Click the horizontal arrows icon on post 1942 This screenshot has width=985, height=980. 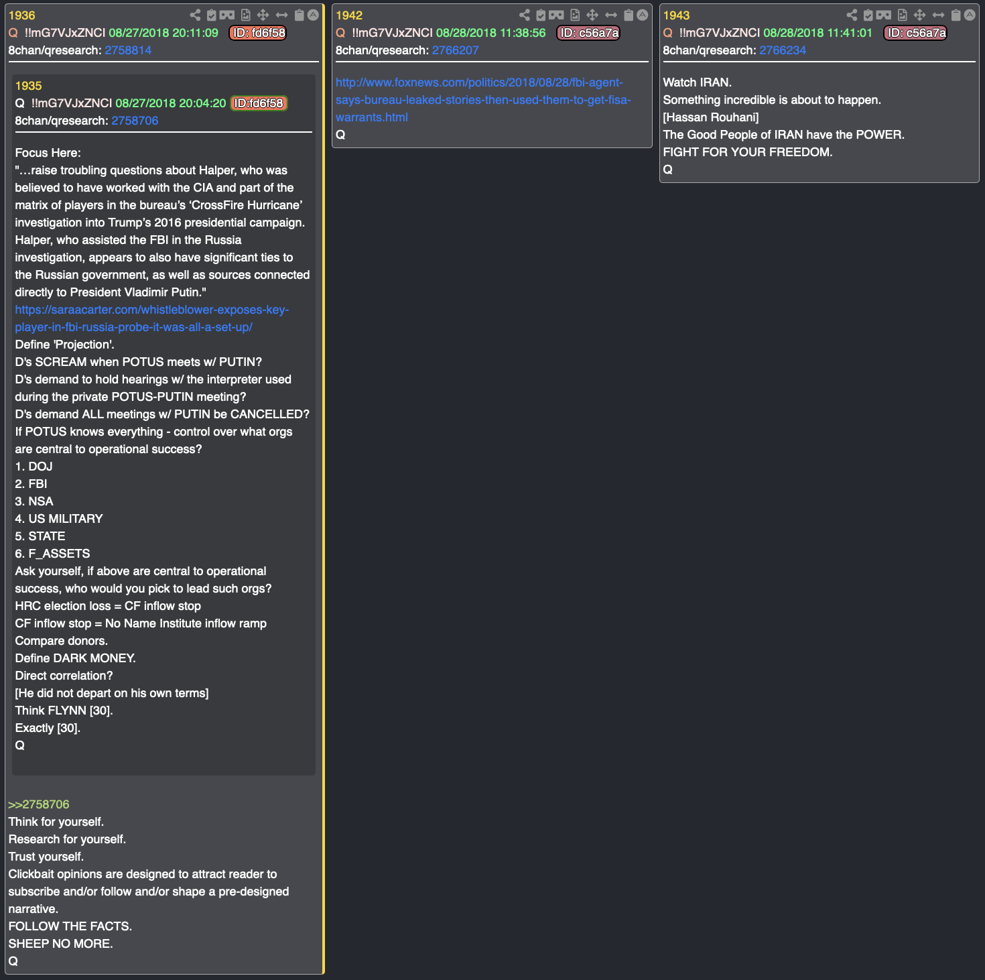[611, 15]
